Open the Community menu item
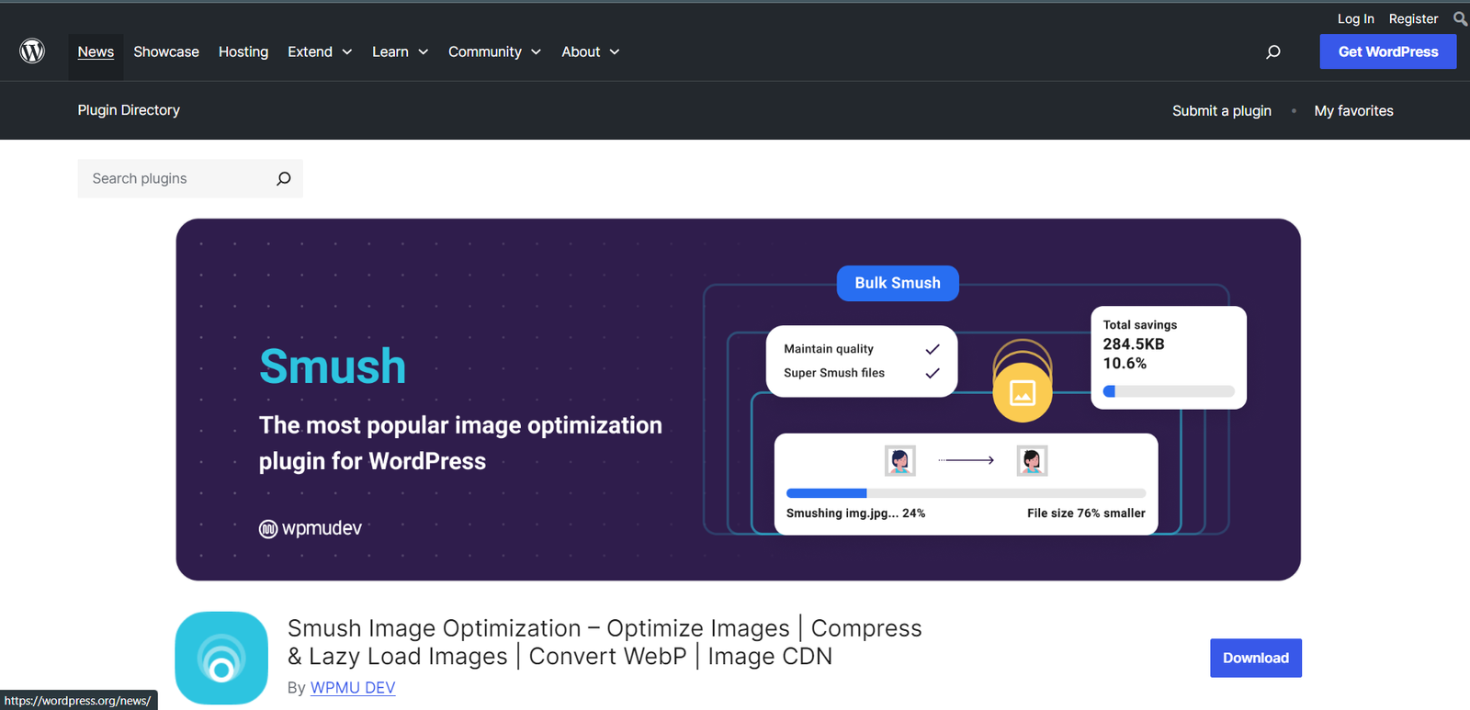This screenshot has height=710, width=1470. point(485,51)
